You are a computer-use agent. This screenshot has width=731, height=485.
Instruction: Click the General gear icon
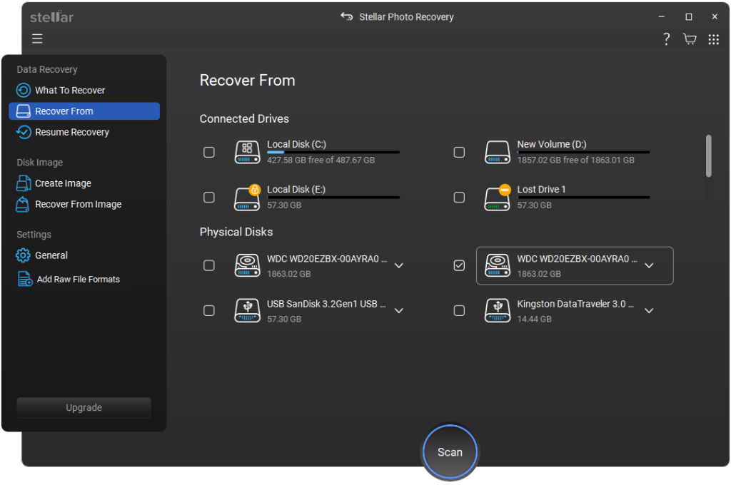[23, 255]
